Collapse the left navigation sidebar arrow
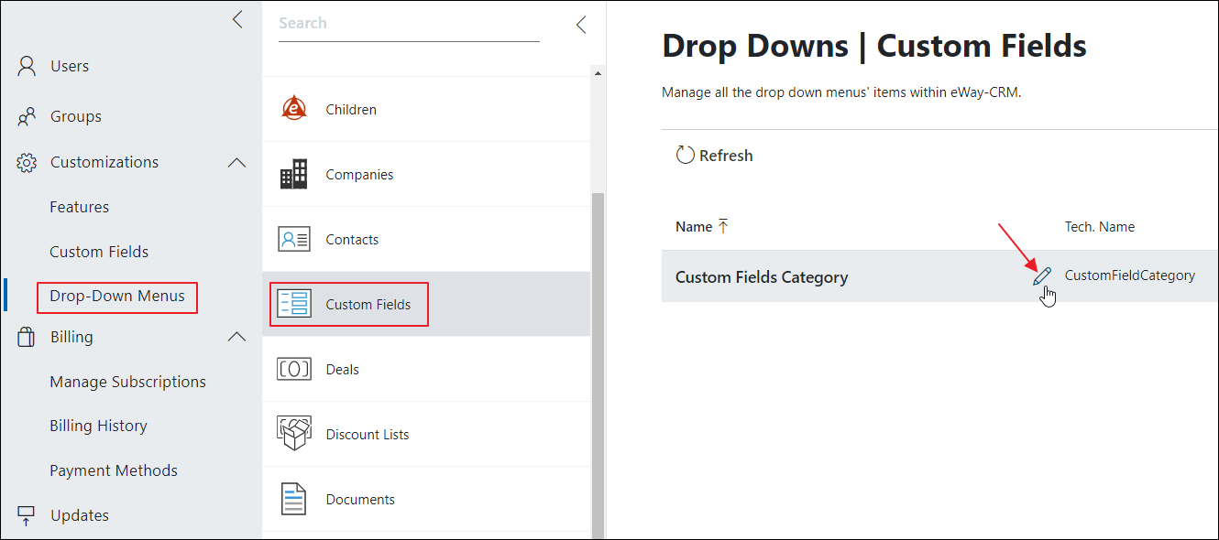 (x=237, y=19)
